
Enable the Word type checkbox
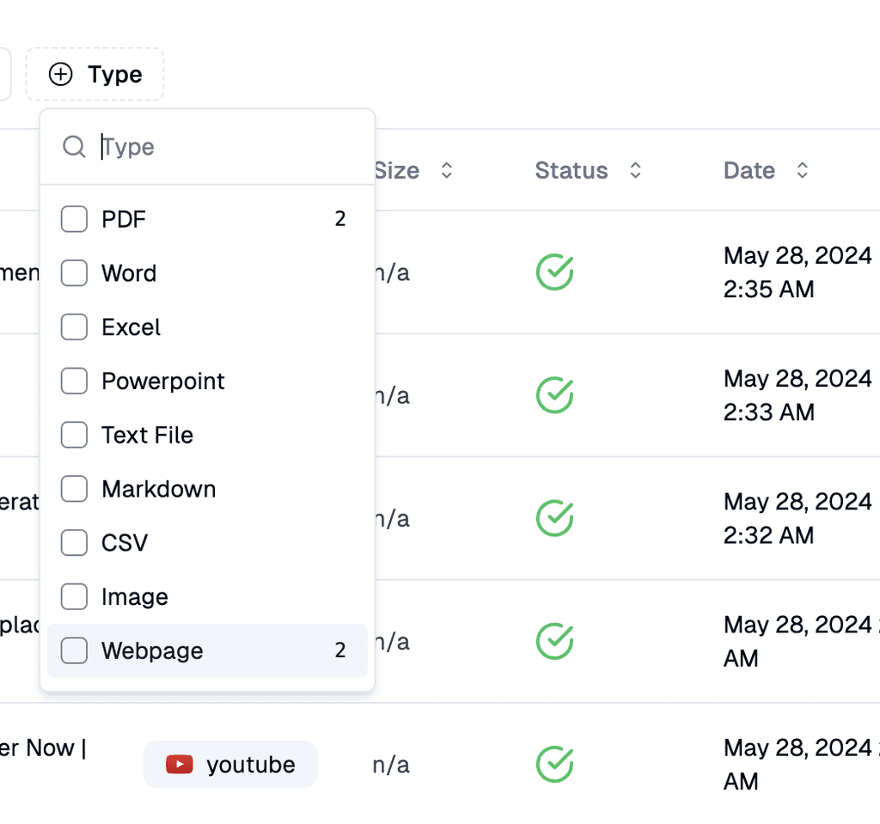coord(74,273)
